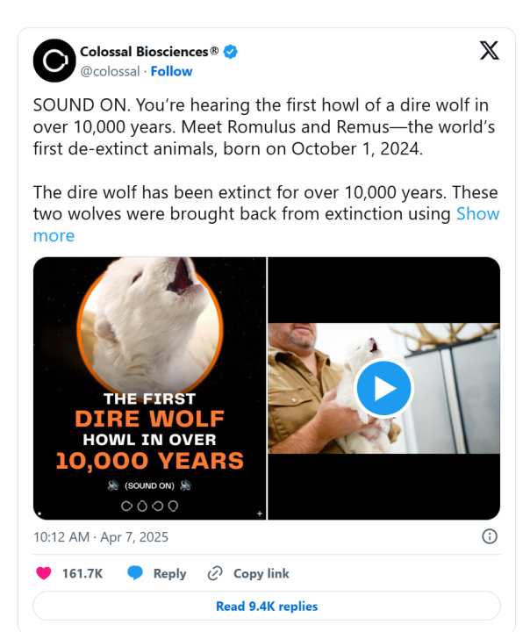Play the dire wolf video
This screenshot has height=632, width=530.
[x=383, y=388]
